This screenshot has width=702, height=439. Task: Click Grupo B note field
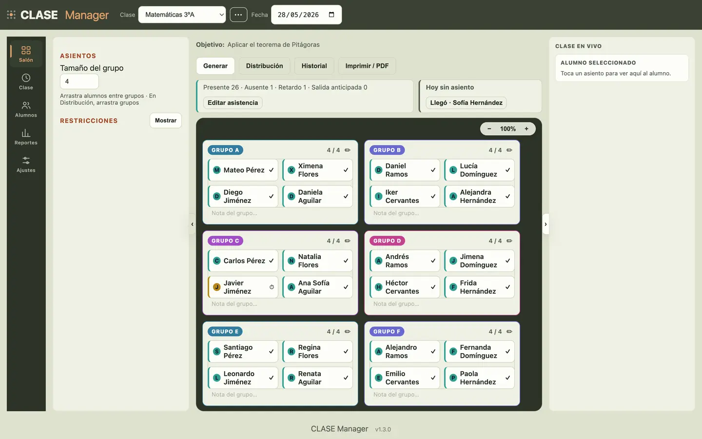click(442, 213)
